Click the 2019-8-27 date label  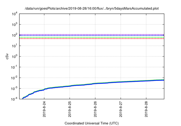(x=121, y=109)
